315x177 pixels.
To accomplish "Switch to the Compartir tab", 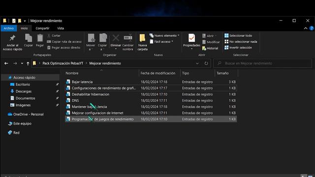I will (42, 29).
